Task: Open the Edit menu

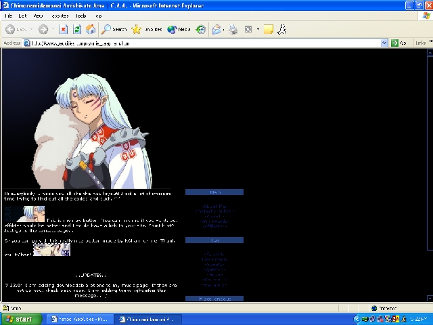Action: click(x=22, y=16)
